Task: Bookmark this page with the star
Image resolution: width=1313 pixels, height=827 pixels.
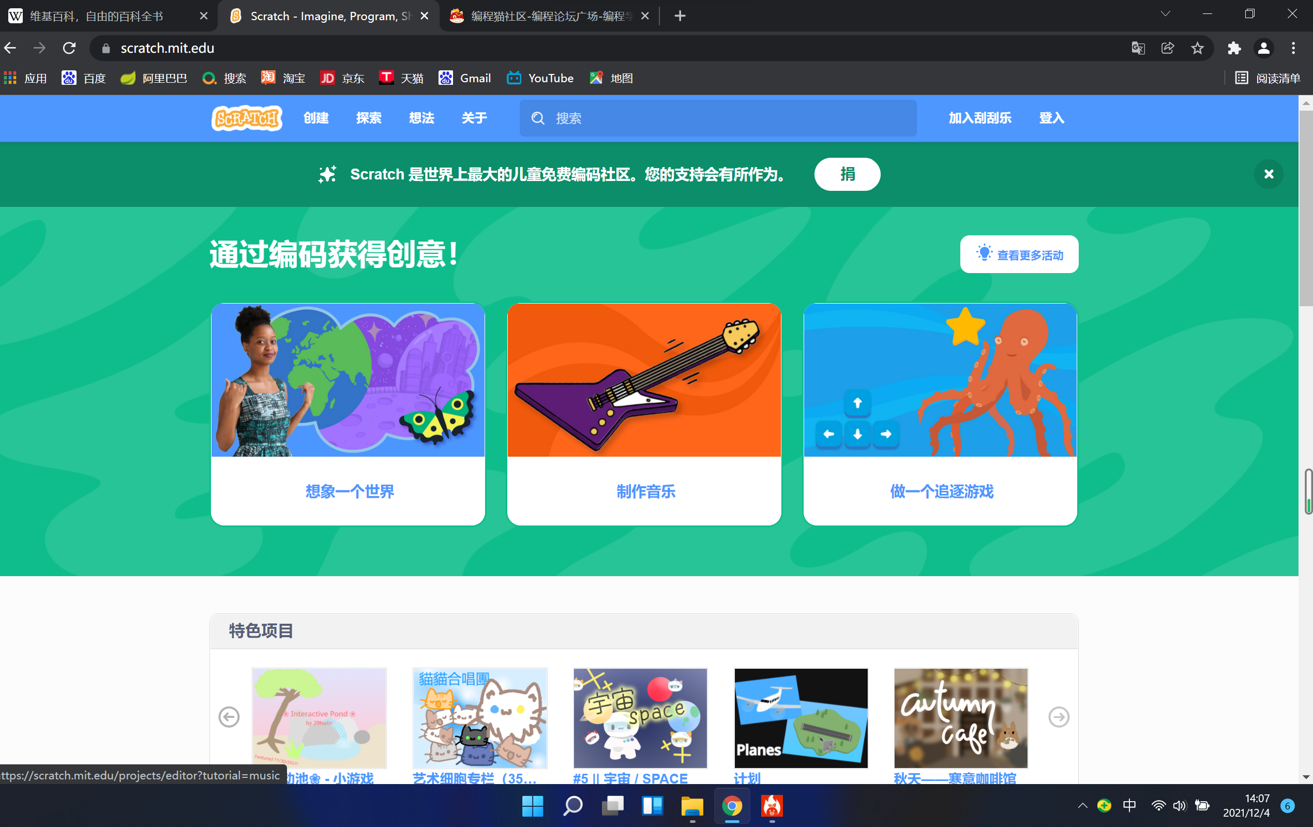Action: (1197, 48)
